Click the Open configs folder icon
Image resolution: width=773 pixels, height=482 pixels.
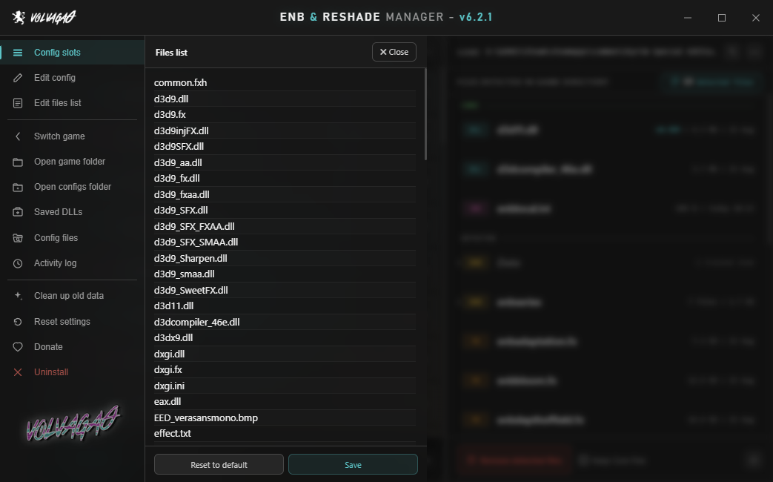click(x=18, y=187)
